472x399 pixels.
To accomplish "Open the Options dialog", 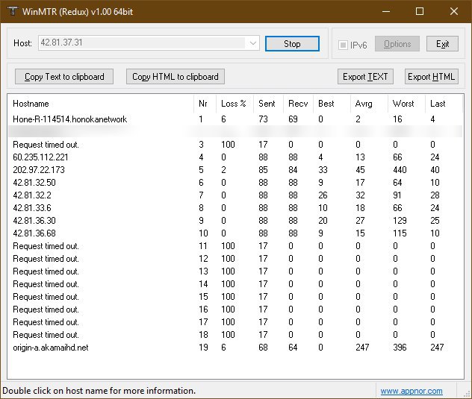I will 397,44.
